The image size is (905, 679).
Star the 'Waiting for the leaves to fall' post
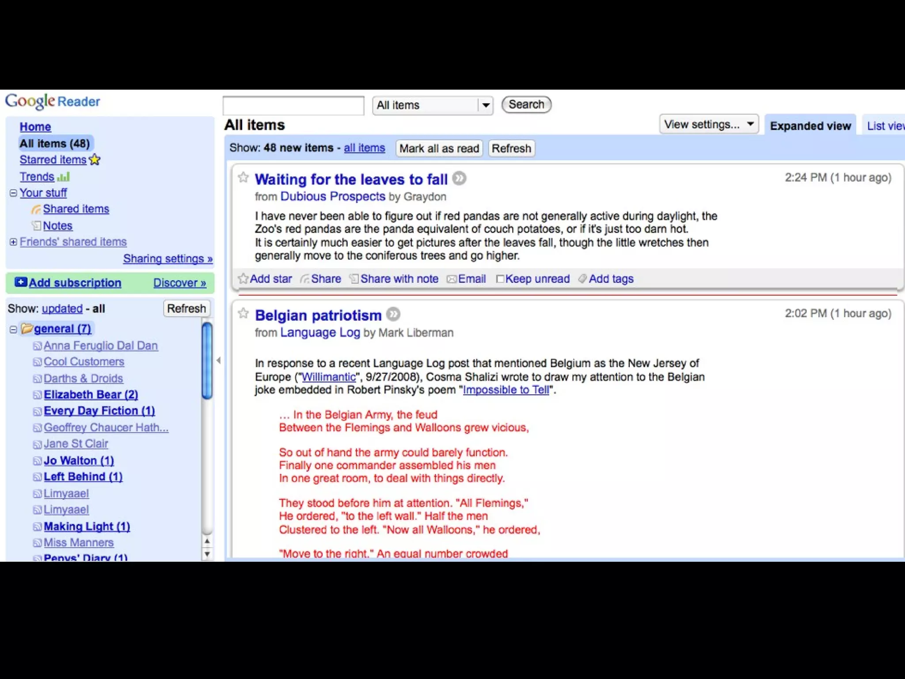[243, 177]
